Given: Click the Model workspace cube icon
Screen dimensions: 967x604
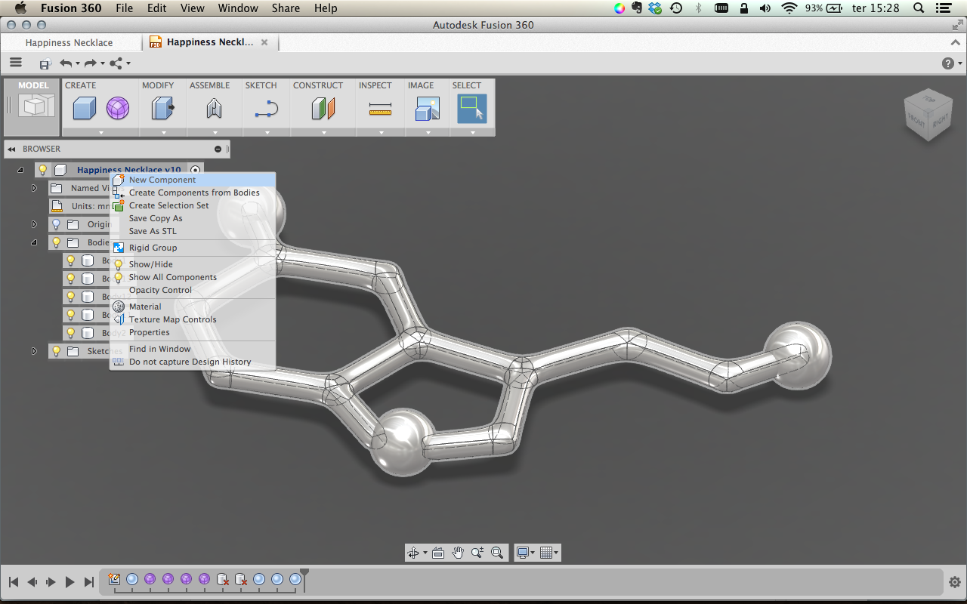Looking at the screenshot, I should coord(37,106).
